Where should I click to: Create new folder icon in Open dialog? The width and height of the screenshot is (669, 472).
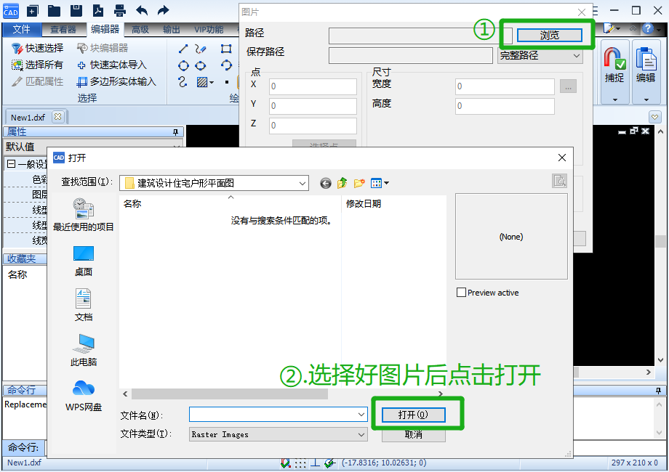(359, 183)
